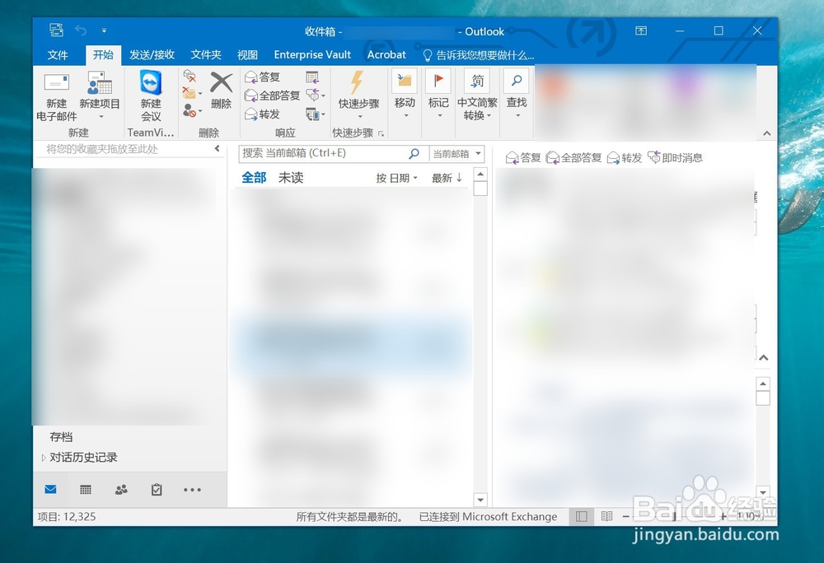Click the Ribbon Display Options button
The height and width of the screenshot is (563, 824).
tap(641, 31)
